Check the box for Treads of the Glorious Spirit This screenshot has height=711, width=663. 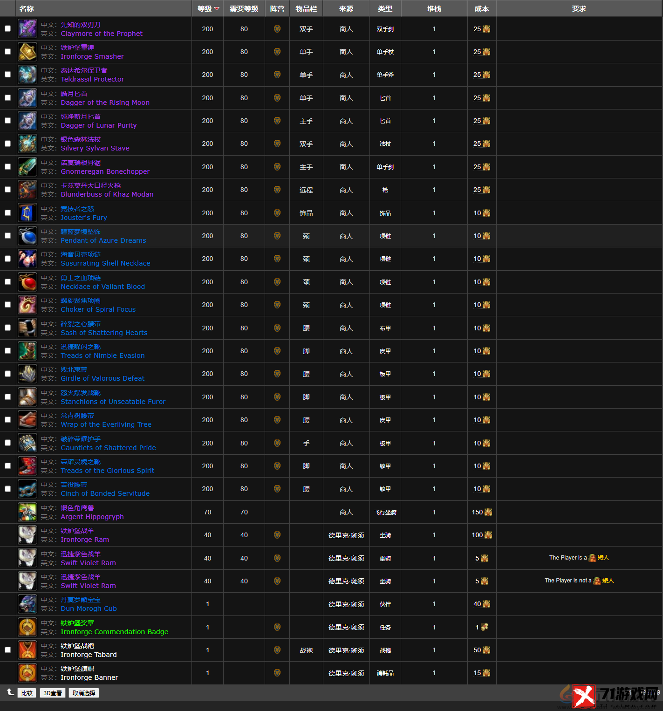pyautogui.click(x=7, y=465)
